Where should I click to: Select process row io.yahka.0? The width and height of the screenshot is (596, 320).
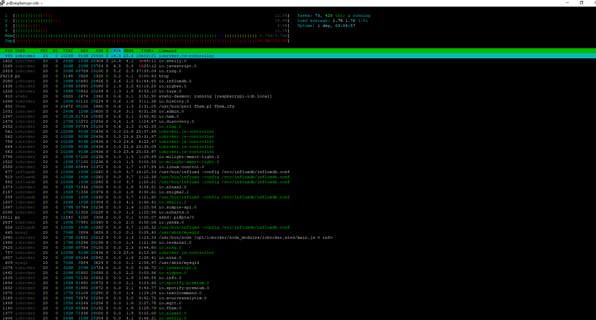pos(298,222)
